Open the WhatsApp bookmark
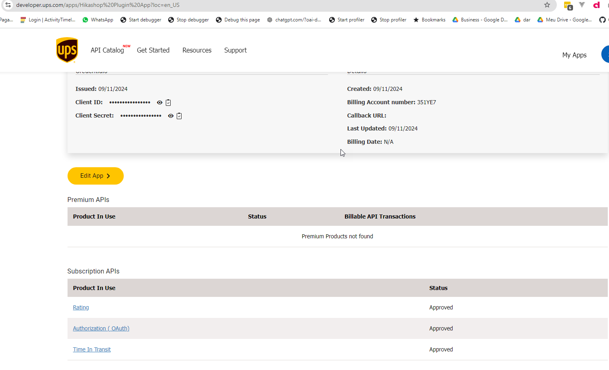The width and height of the screenshot is (609, 370). 98,20
